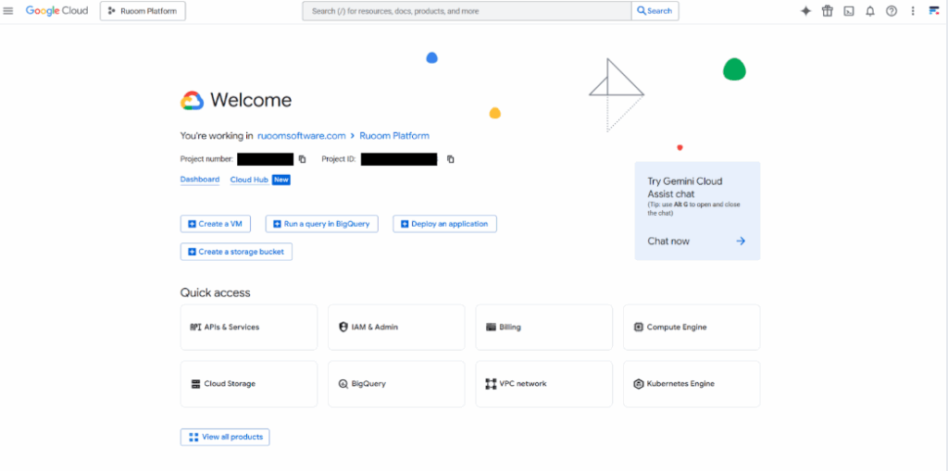Click the Chat now arrow

coord(741,242)
